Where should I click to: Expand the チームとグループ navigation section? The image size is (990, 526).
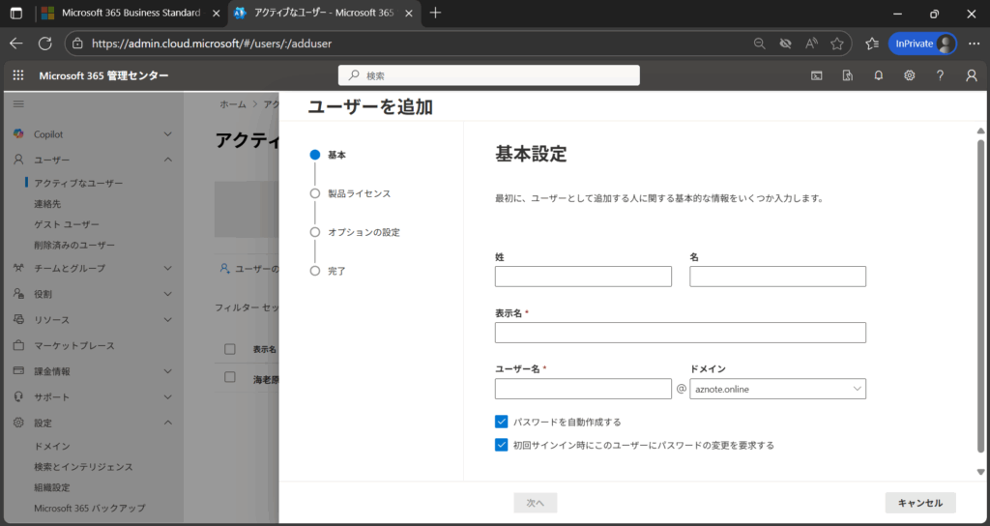pyautogui.click(x=167, y=268)
